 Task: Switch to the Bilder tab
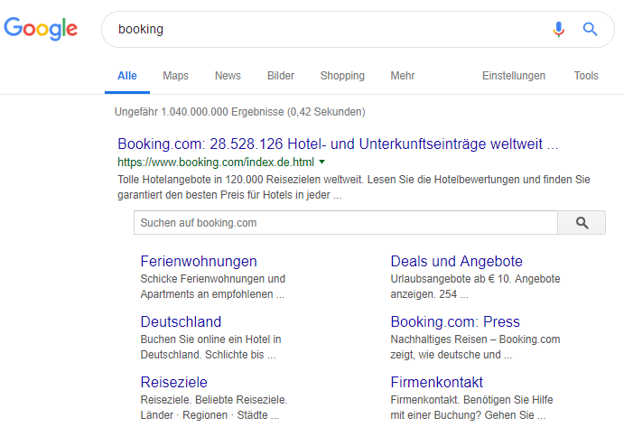click(281, 76)
